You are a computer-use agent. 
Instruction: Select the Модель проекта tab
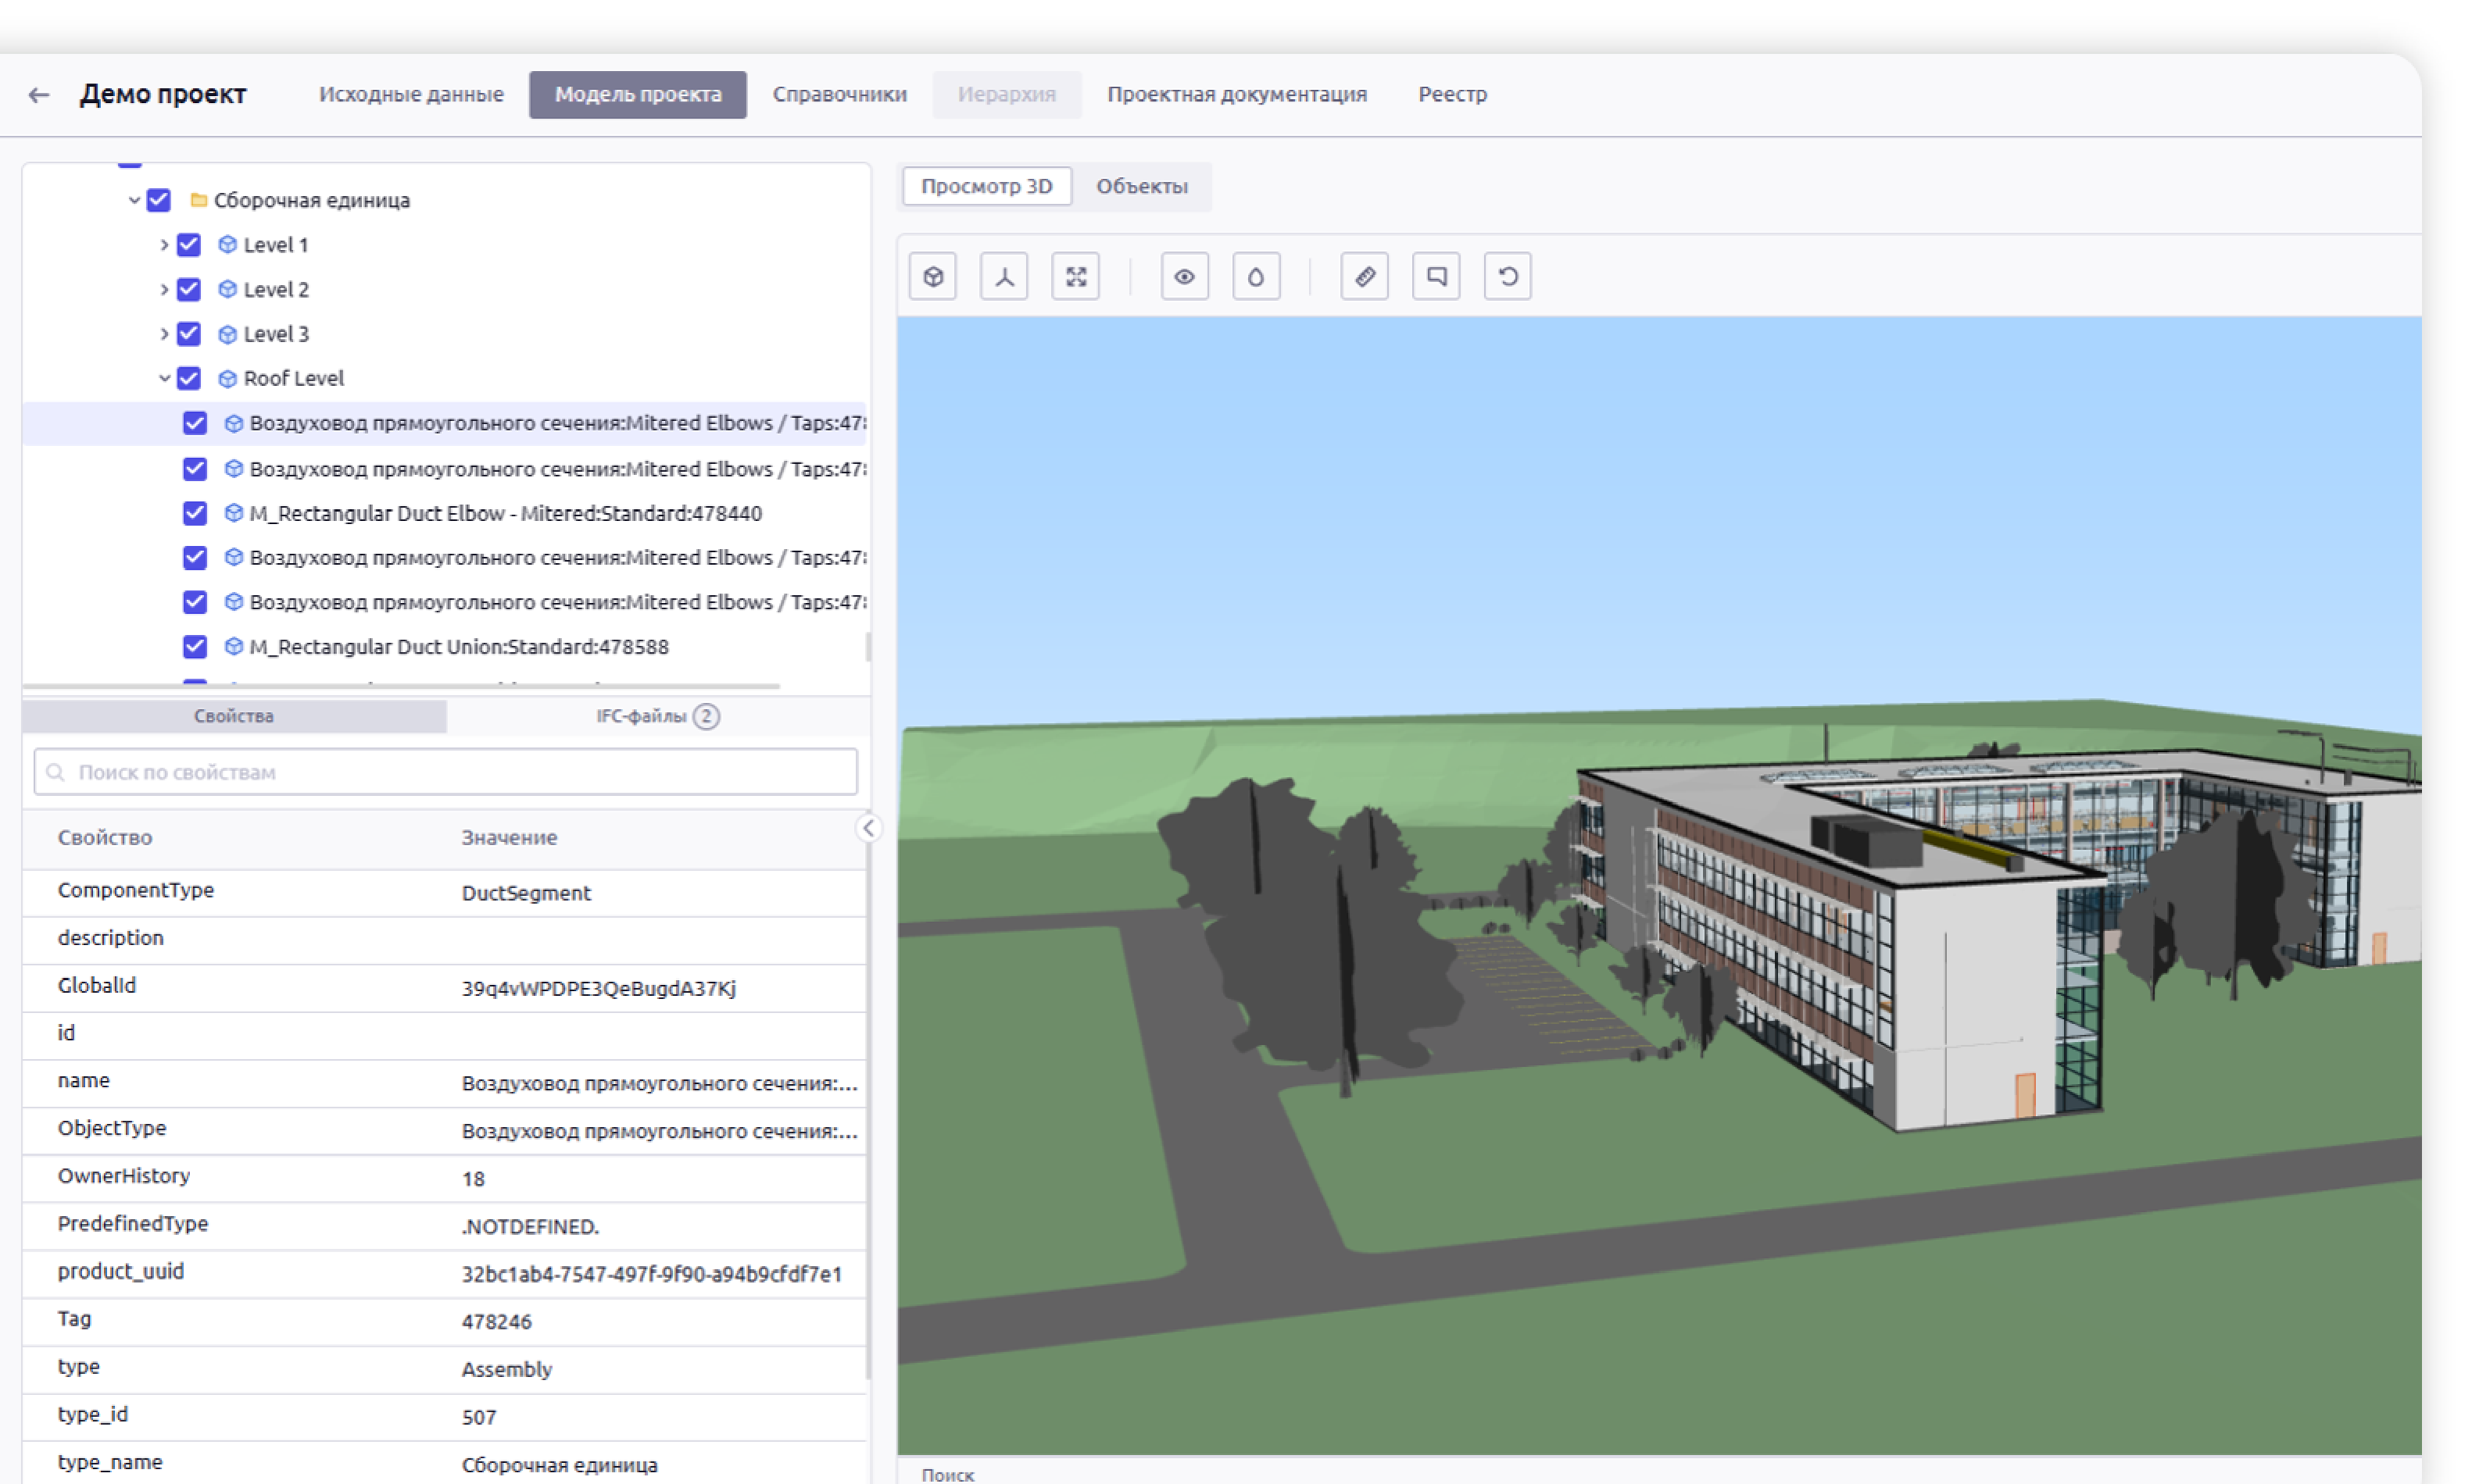(637, 94)
